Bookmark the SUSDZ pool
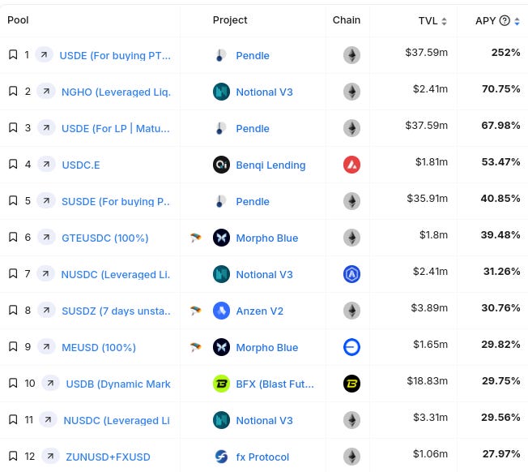The width and height of the screenshot is (528, 472). click(x=13, y=310)
